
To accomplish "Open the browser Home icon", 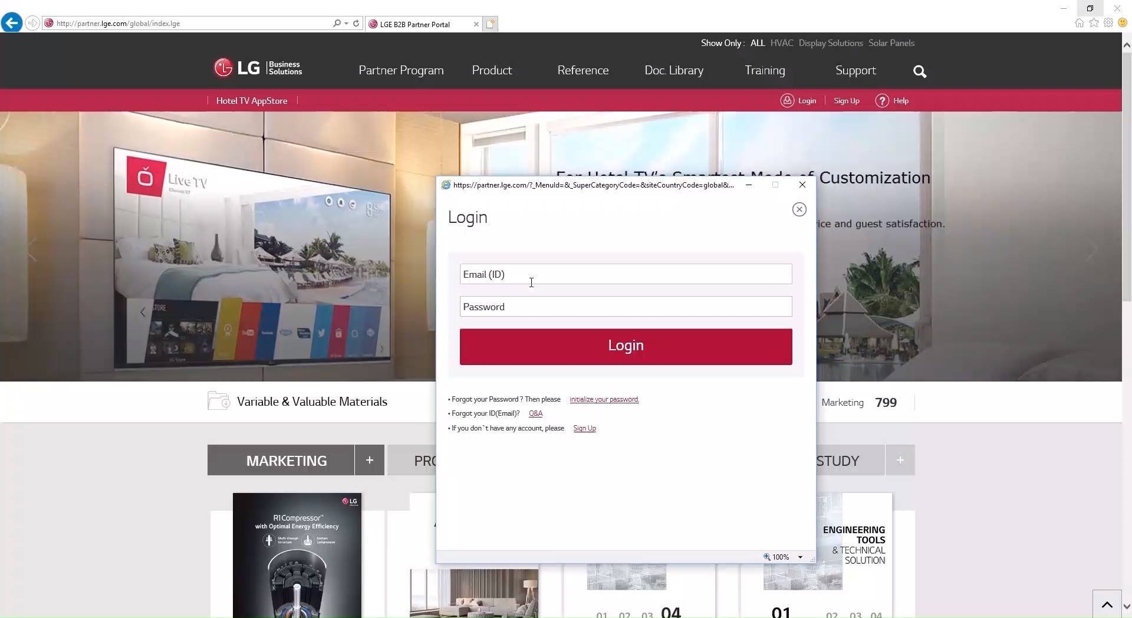I will [x=1080, y=23].
